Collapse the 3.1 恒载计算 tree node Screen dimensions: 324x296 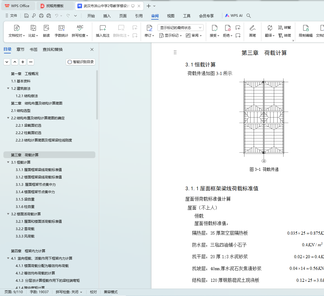click(8, 162)
